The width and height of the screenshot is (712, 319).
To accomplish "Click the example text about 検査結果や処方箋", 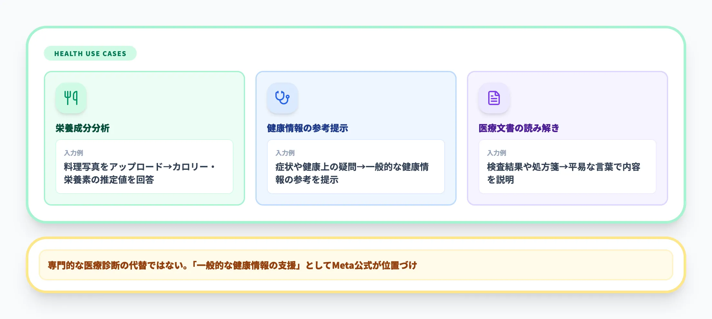I will 562,173.
